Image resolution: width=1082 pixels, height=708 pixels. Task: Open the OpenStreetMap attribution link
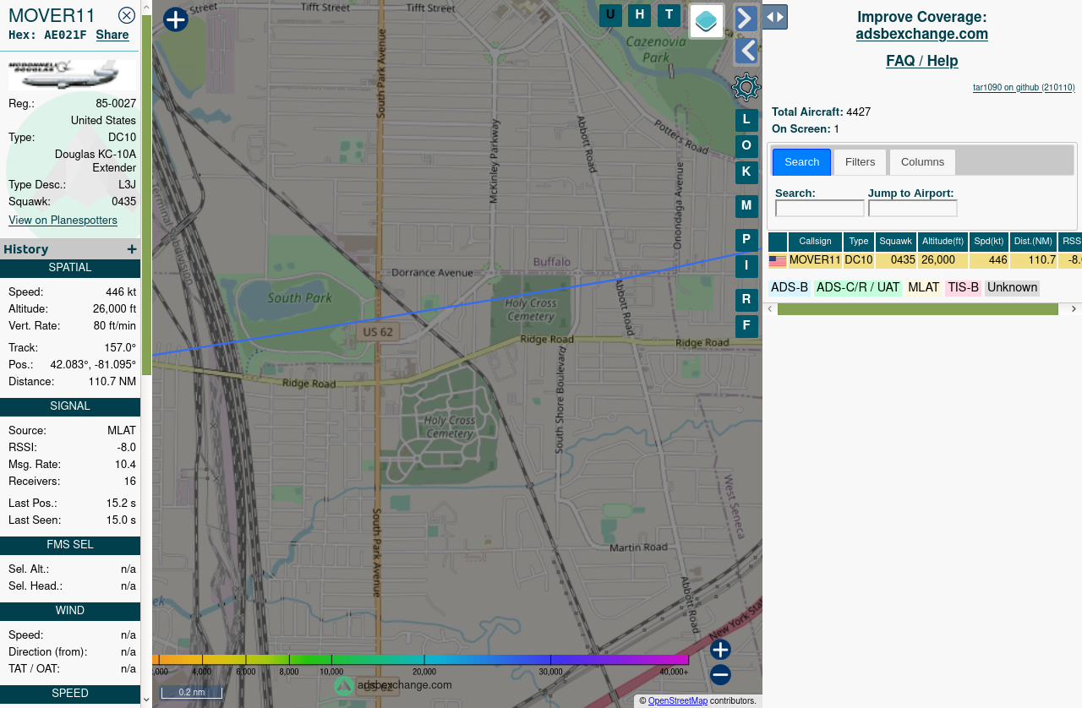678,701
